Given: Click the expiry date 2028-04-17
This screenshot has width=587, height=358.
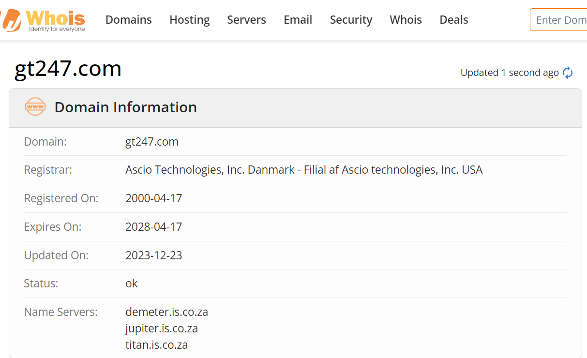Looking at the screenshot, I should pyautogui.click(x=154, y=227).
